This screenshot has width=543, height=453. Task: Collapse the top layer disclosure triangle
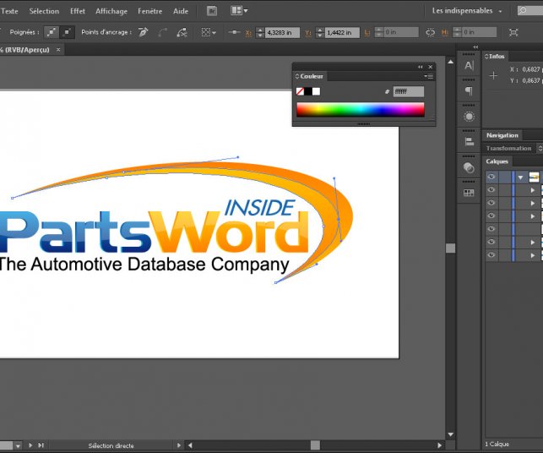pyautogui.click(x=521, y=177)
